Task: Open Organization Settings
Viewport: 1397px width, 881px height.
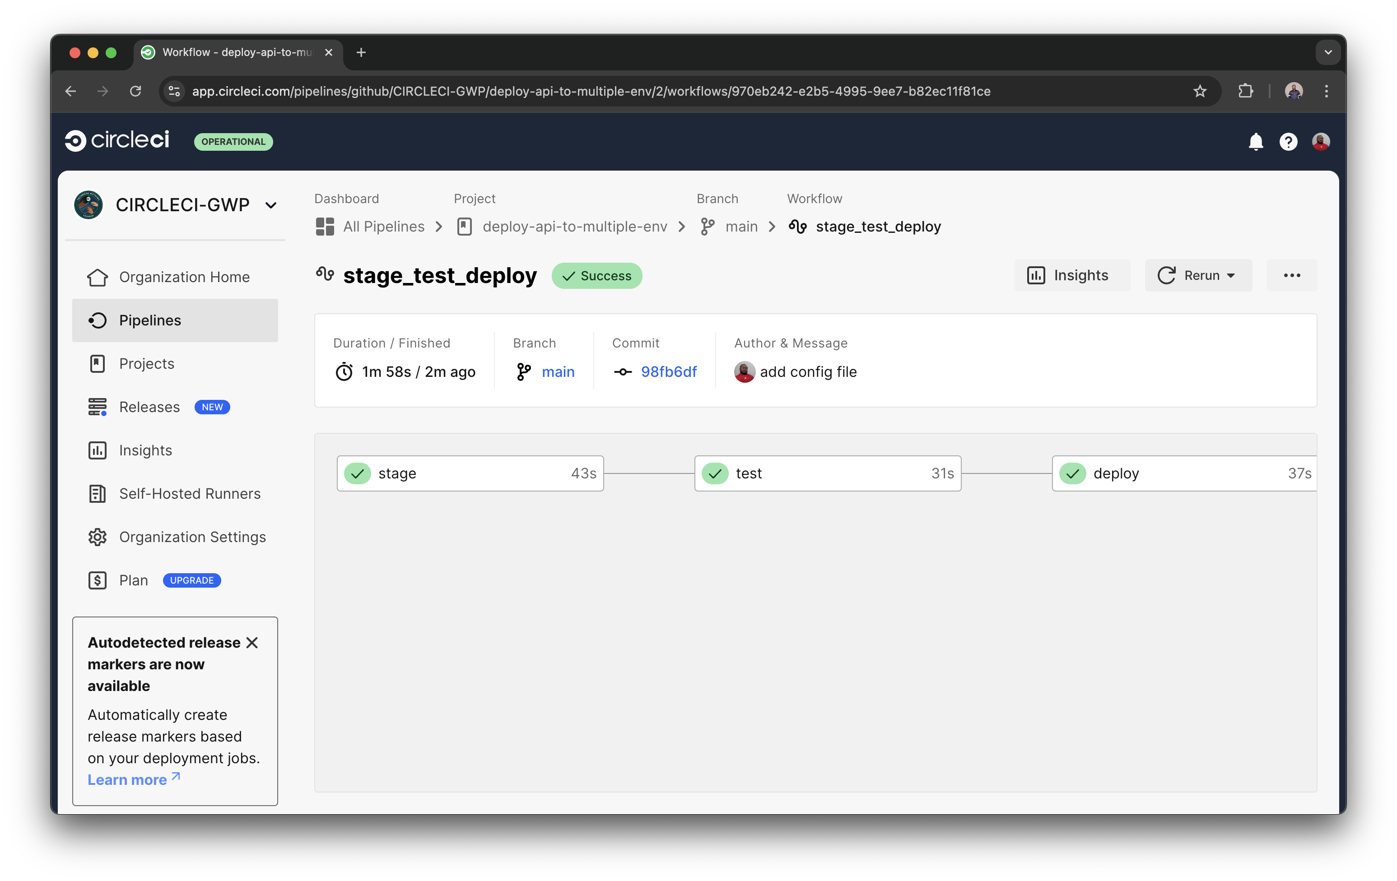Action: [175, 537]
